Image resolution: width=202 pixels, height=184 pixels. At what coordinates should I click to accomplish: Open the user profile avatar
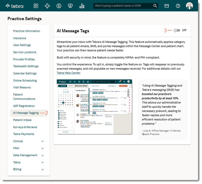[190, 6]
